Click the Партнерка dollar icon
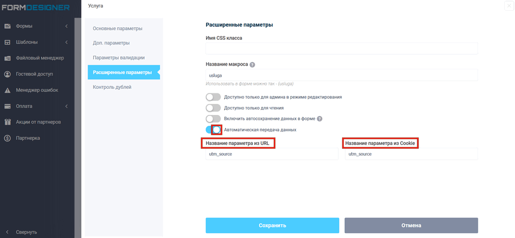The image size is (515, 238). [8, 138]
